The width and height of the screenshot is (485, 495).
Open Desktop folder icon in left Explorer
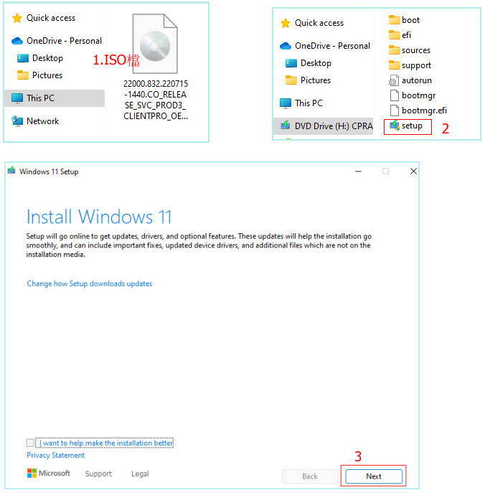point(23,58)
